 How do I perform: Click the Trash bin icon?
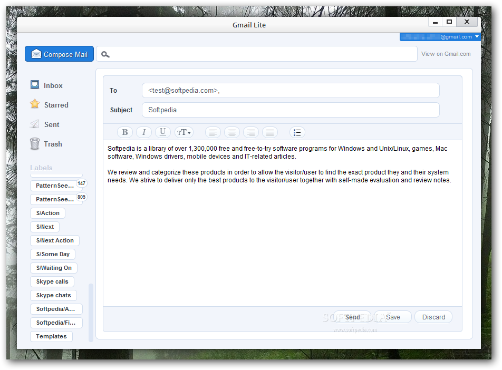point(35,144)
